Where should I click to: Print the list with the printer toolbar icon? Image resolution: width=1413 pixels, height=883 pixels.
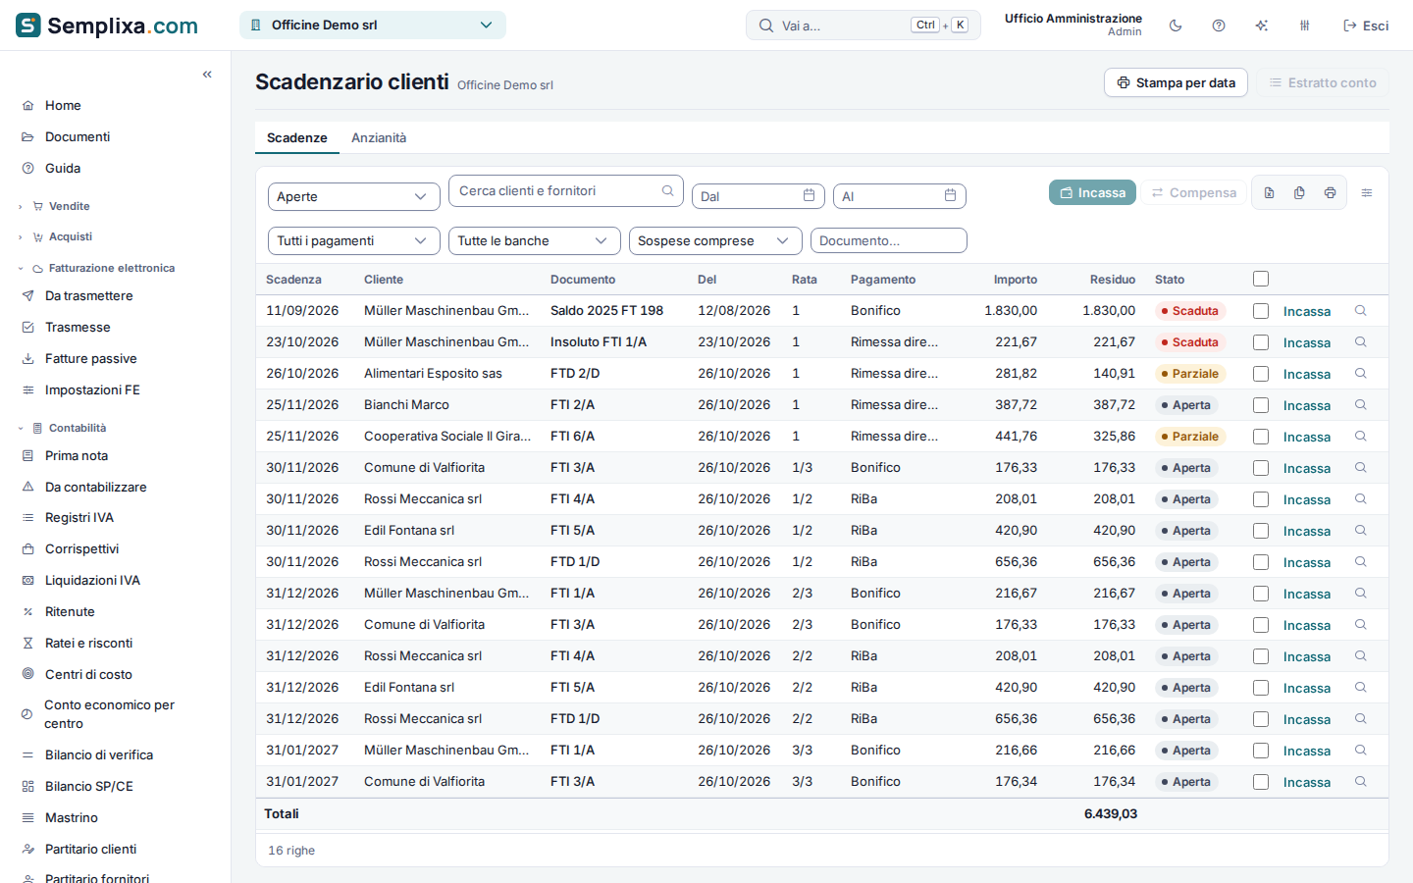(1330, 193)
